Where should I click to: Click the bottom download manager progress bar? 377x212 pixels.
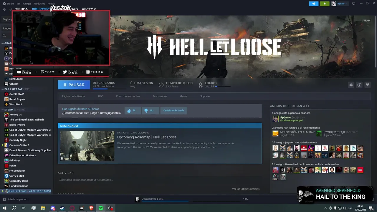(x=195, y=201)
